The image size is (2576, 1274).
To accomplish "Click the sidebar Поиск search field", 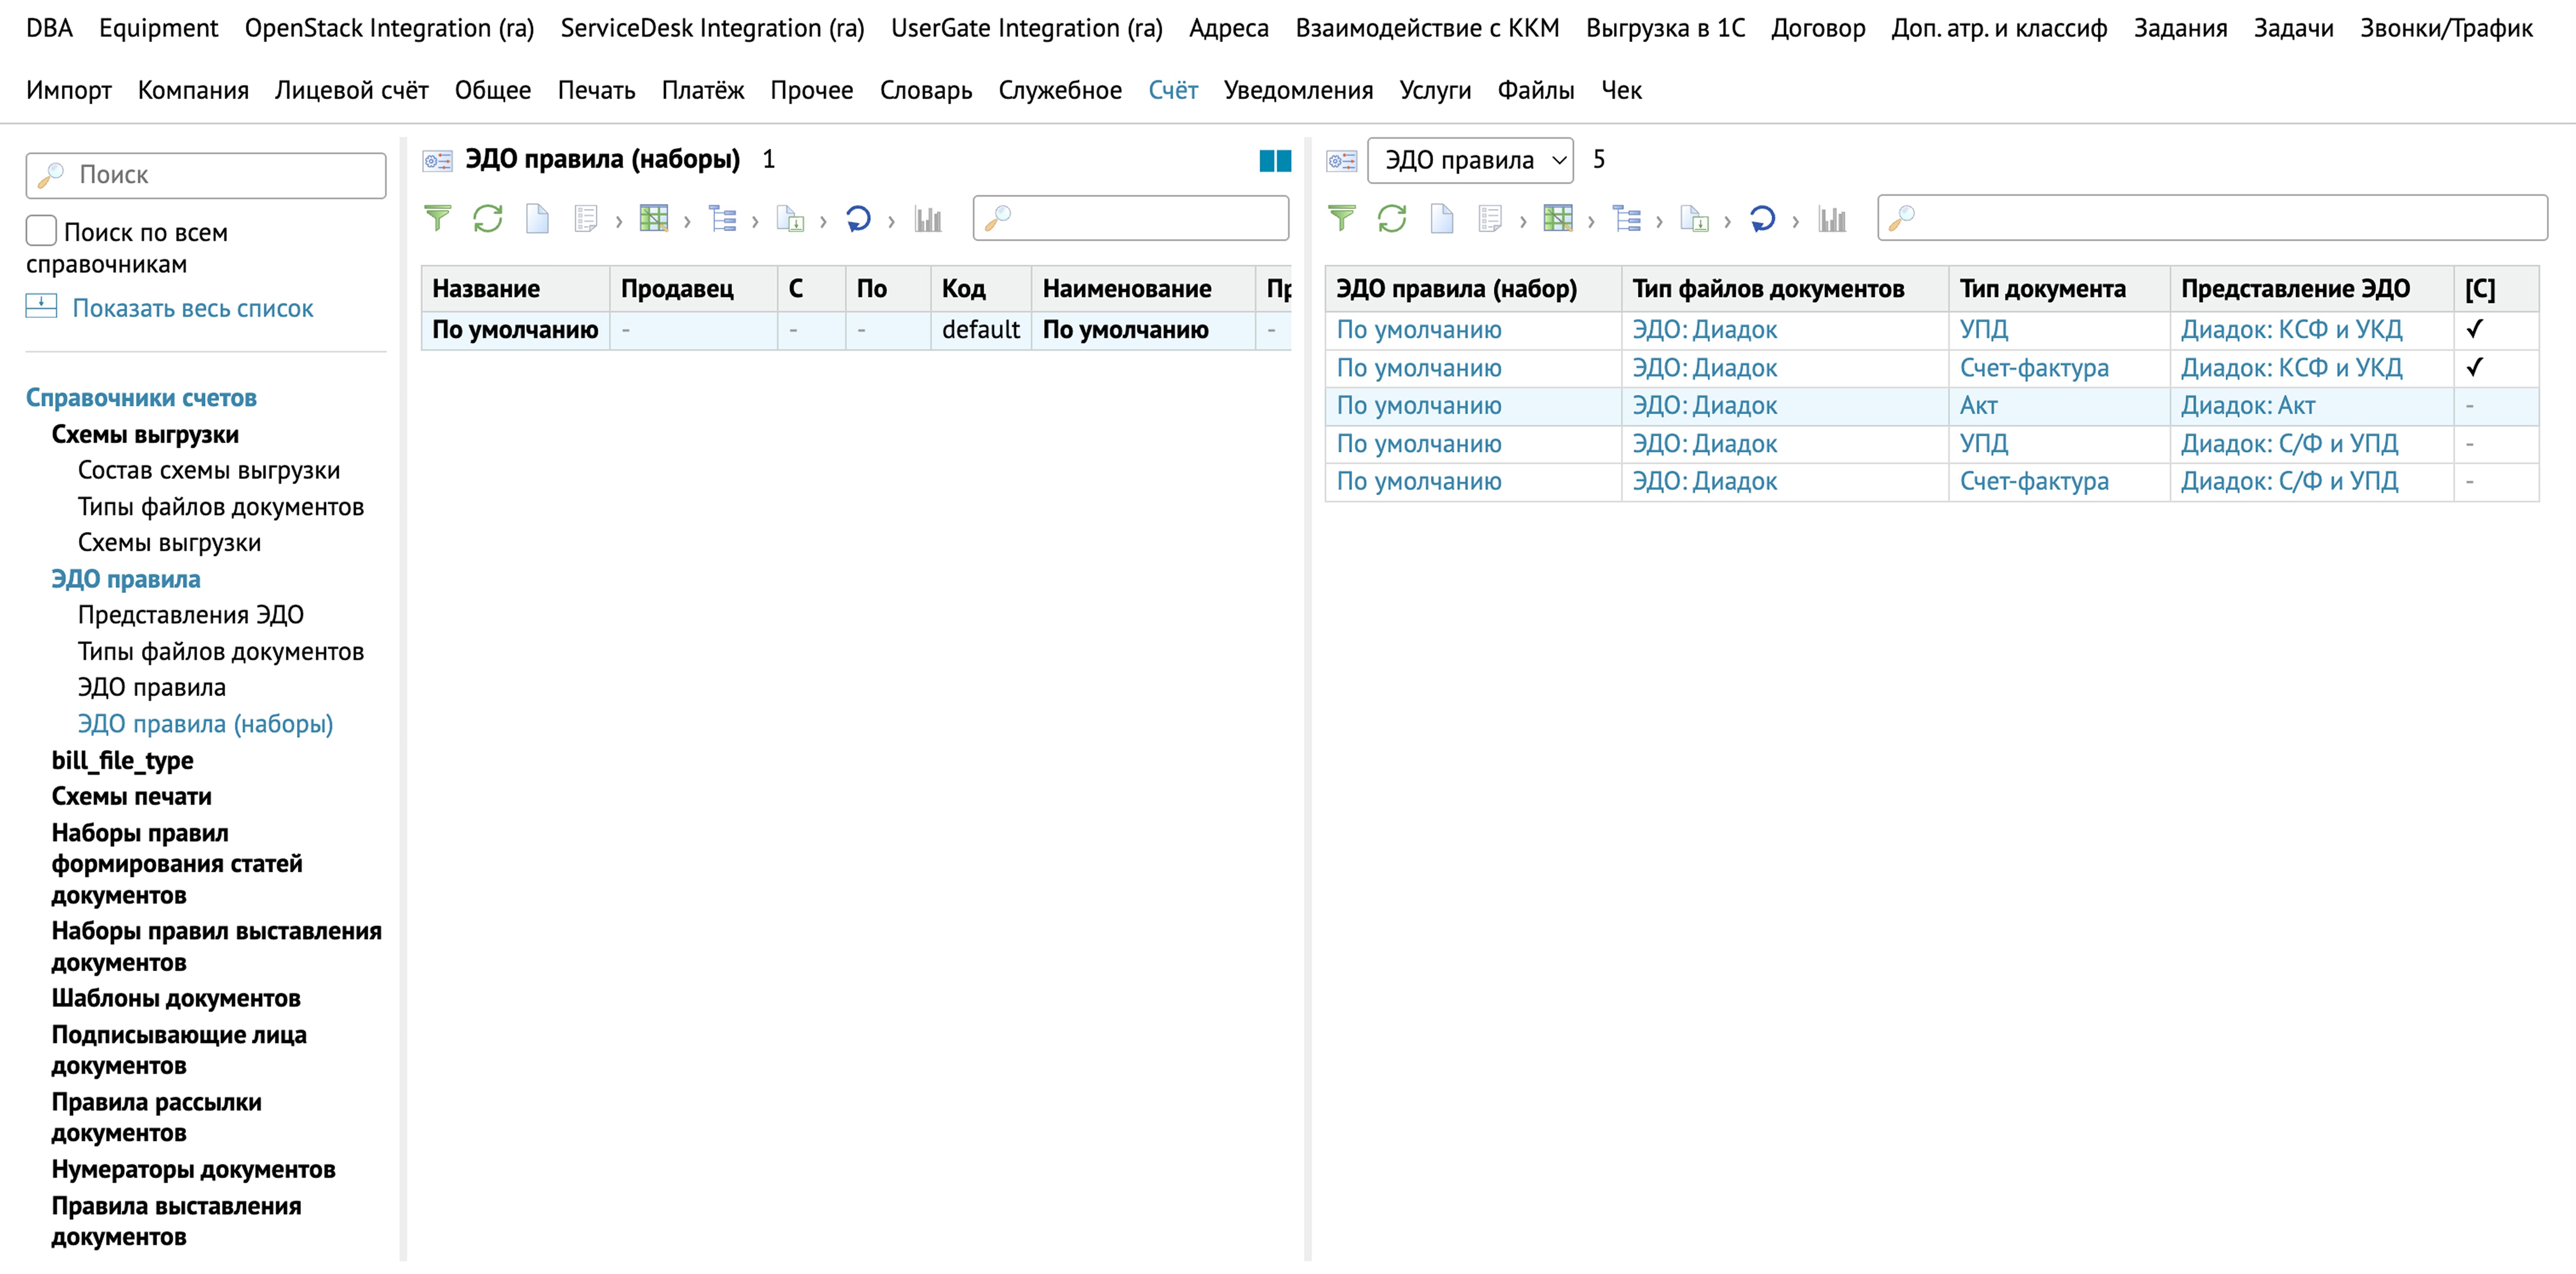I will (x=206, y=175).
